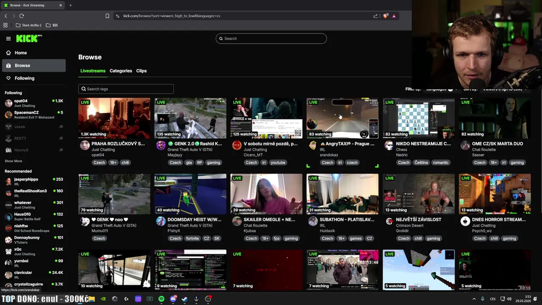Click the Kick search box
Viewport: 542px width, 305px height.
271,39
